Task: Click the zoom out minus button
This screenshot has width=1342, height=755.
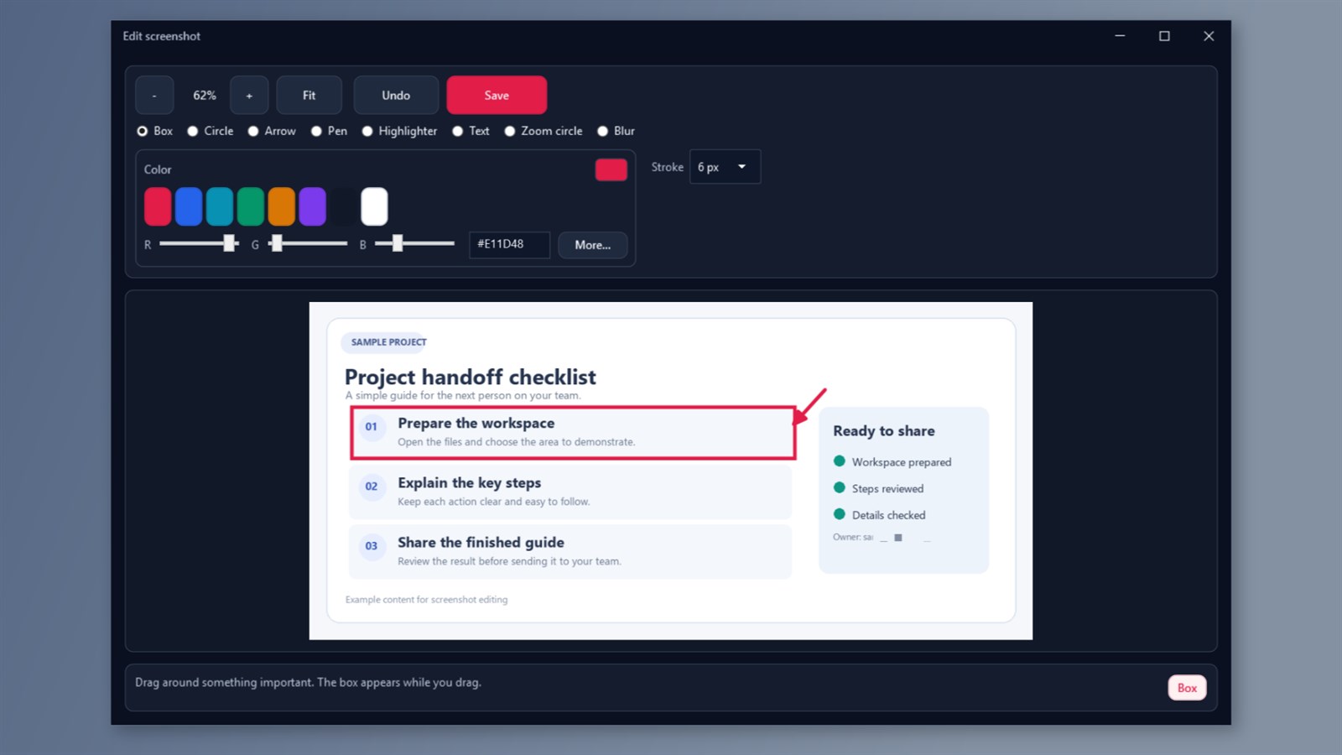Action: pyautogui.click(x=154, y=95)
